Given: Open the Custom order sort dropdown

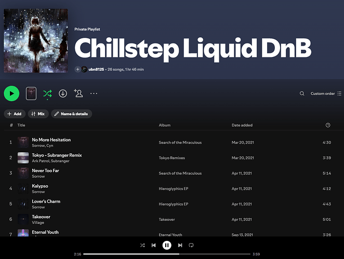Looking at the screenshot, I should [326, 93].
